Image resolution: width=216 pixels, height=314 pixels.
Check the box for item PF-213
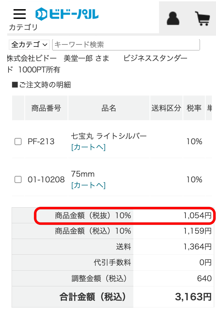tap(18, 142)
